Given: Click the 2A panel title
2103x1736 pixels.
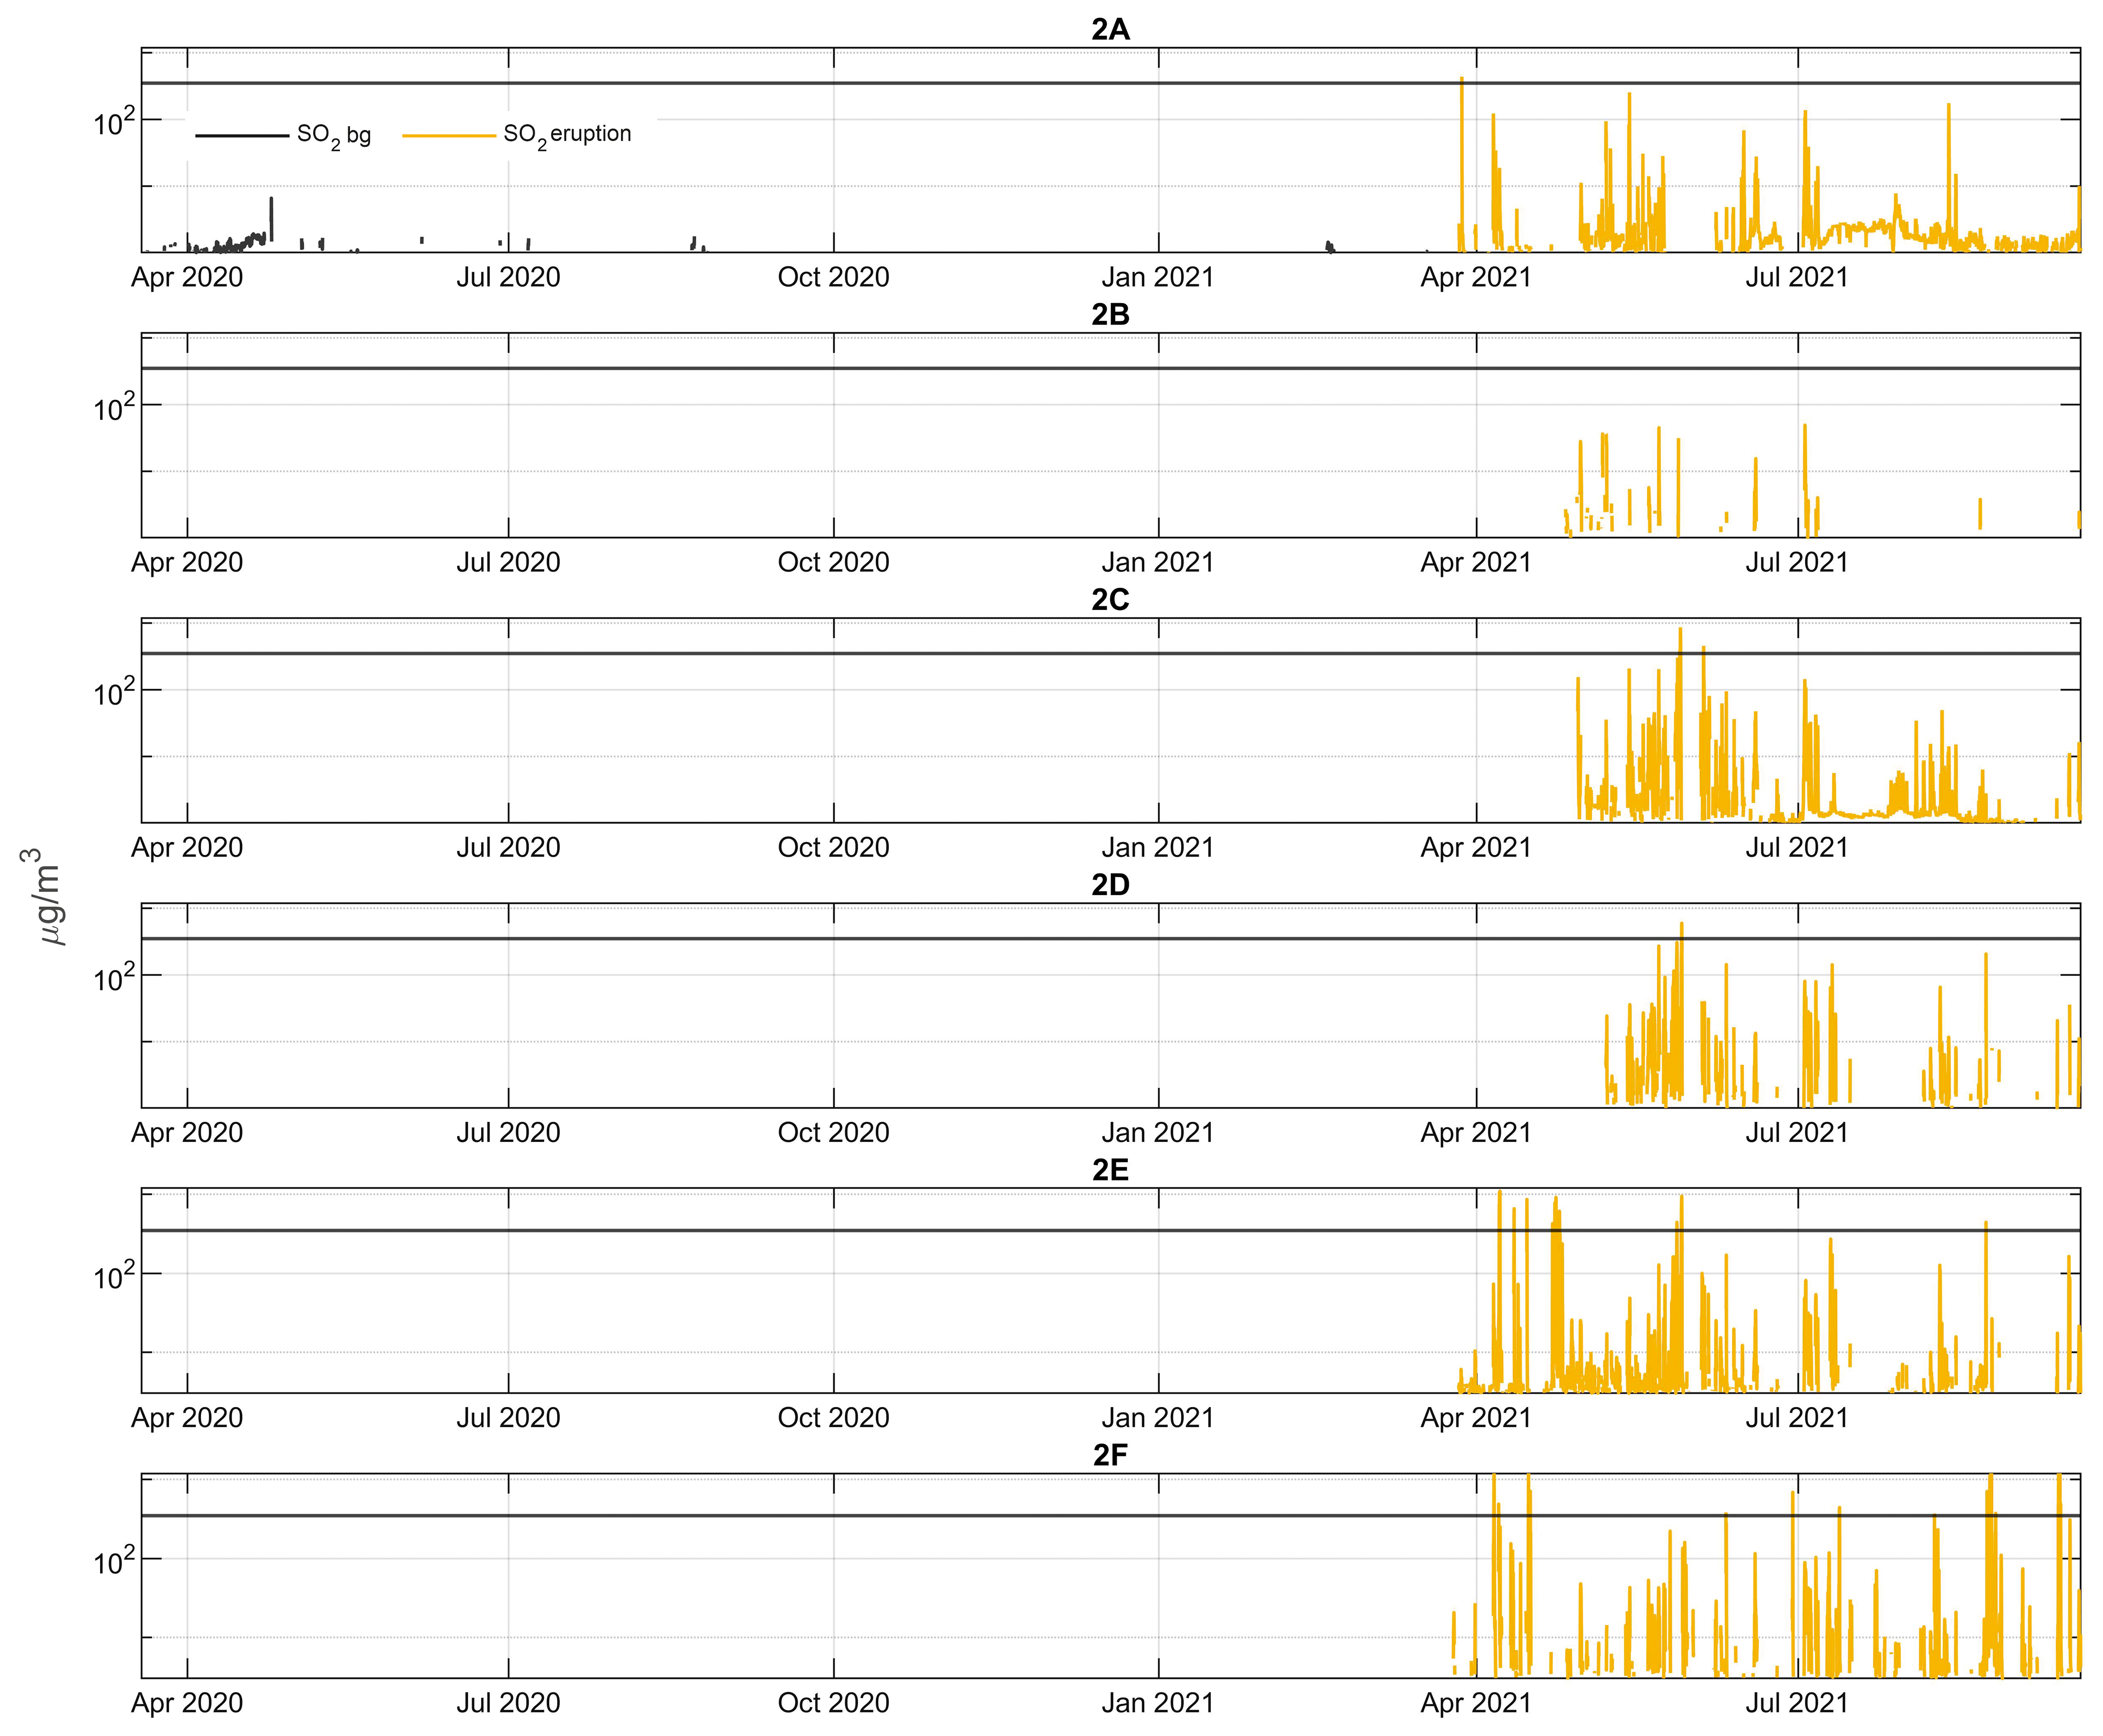Looking at the screenshot, I should point(1110,30).
